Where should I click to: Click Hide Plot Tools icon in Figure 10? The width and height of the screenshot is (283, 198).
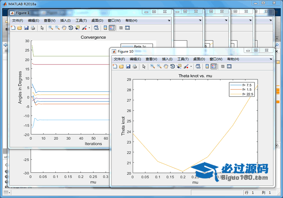(x=223, y=67)
